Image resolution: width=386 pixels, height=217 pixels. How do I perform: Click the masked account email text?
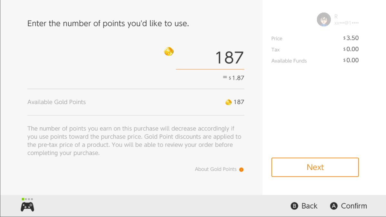coord(346,23)
